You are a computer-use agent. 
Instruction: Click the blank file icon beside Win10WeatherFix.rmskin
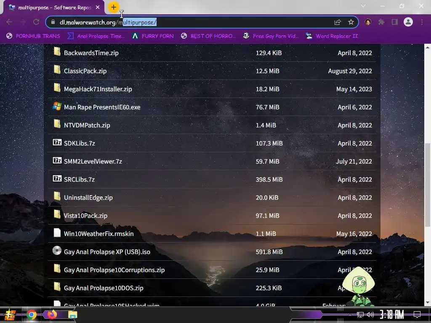pos(57,232)
